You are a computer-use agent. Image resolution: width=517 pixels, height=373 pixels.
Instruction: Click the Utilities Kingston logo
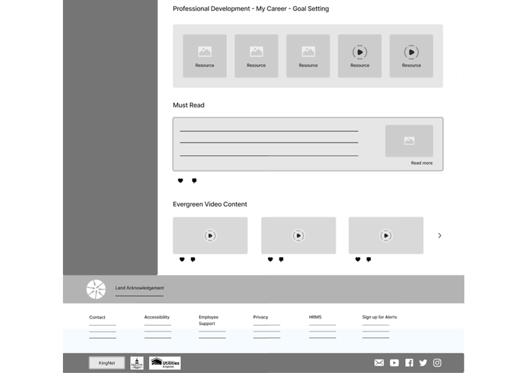click(165, 363)
